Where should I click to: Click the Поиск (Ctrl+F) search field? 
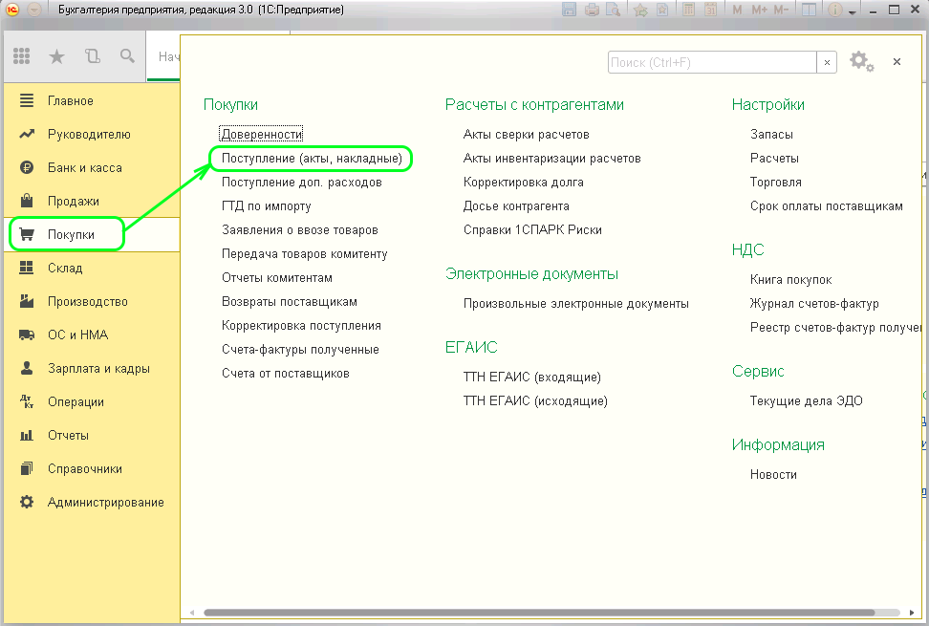pyautogui.click(x=712, y=62)
